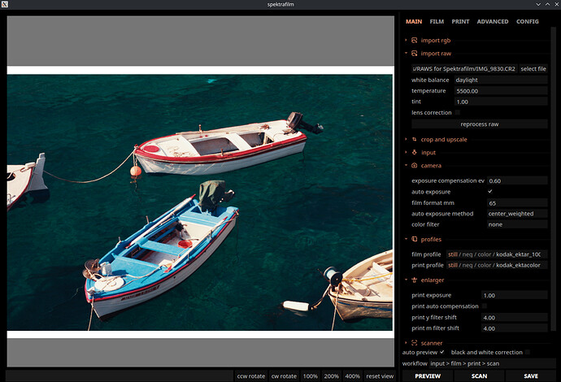This screenshot has height=382, width=561.
Task: Click the film format mm field
Action: pos(517,203)
